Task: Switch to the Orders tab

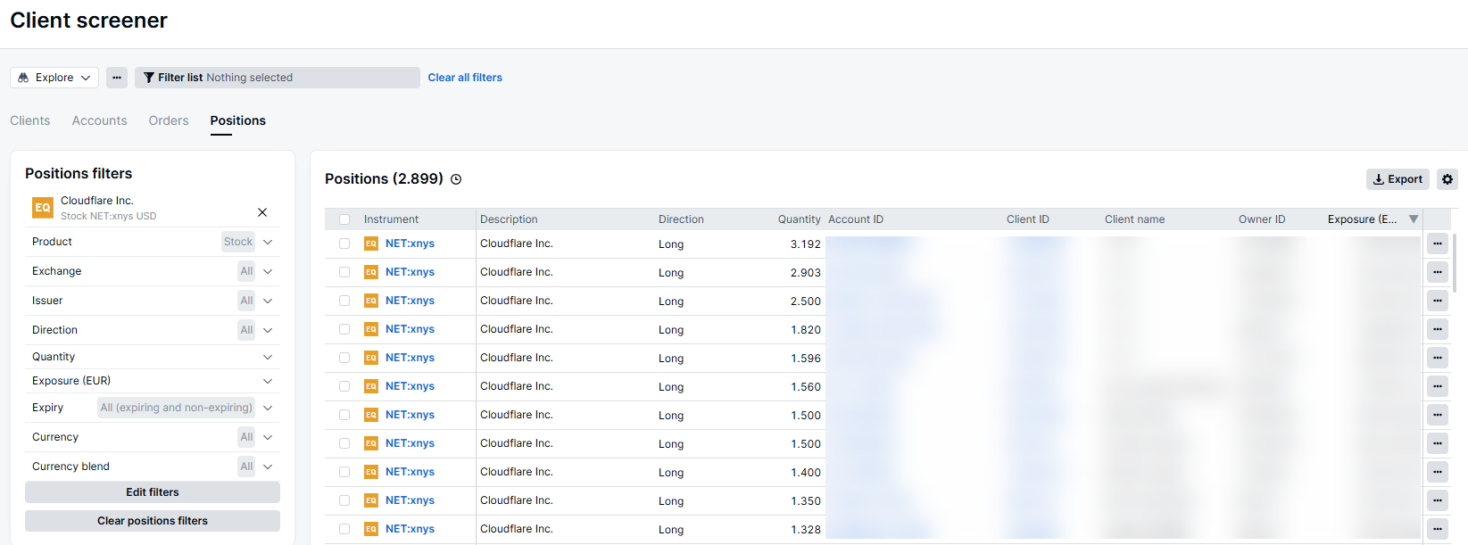Action: (x=169, y=120)
